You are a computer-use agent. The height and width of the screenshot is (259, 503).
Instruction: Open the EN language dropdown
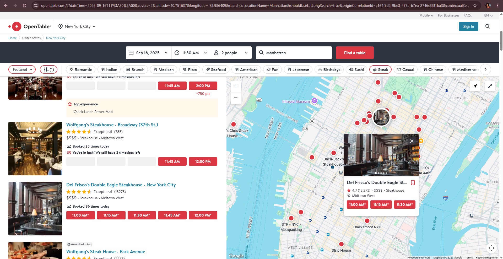488,15
